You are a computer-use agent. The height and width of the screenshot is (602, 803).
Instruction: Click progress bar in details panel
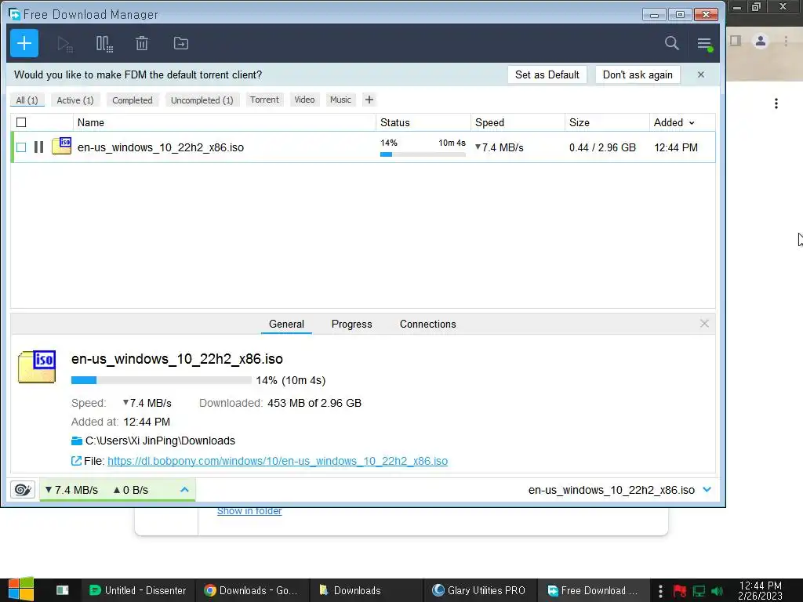(x=162, y=380)
